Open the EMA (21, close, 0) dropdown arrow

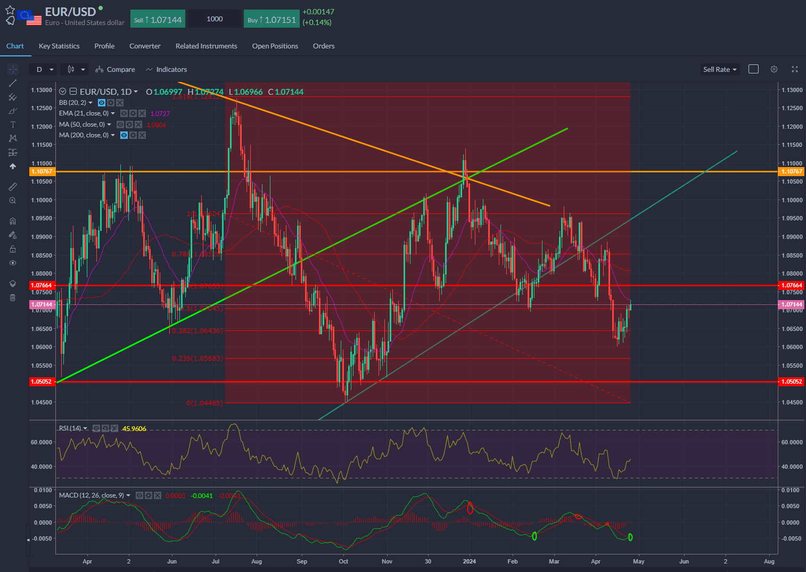point(113,113)
